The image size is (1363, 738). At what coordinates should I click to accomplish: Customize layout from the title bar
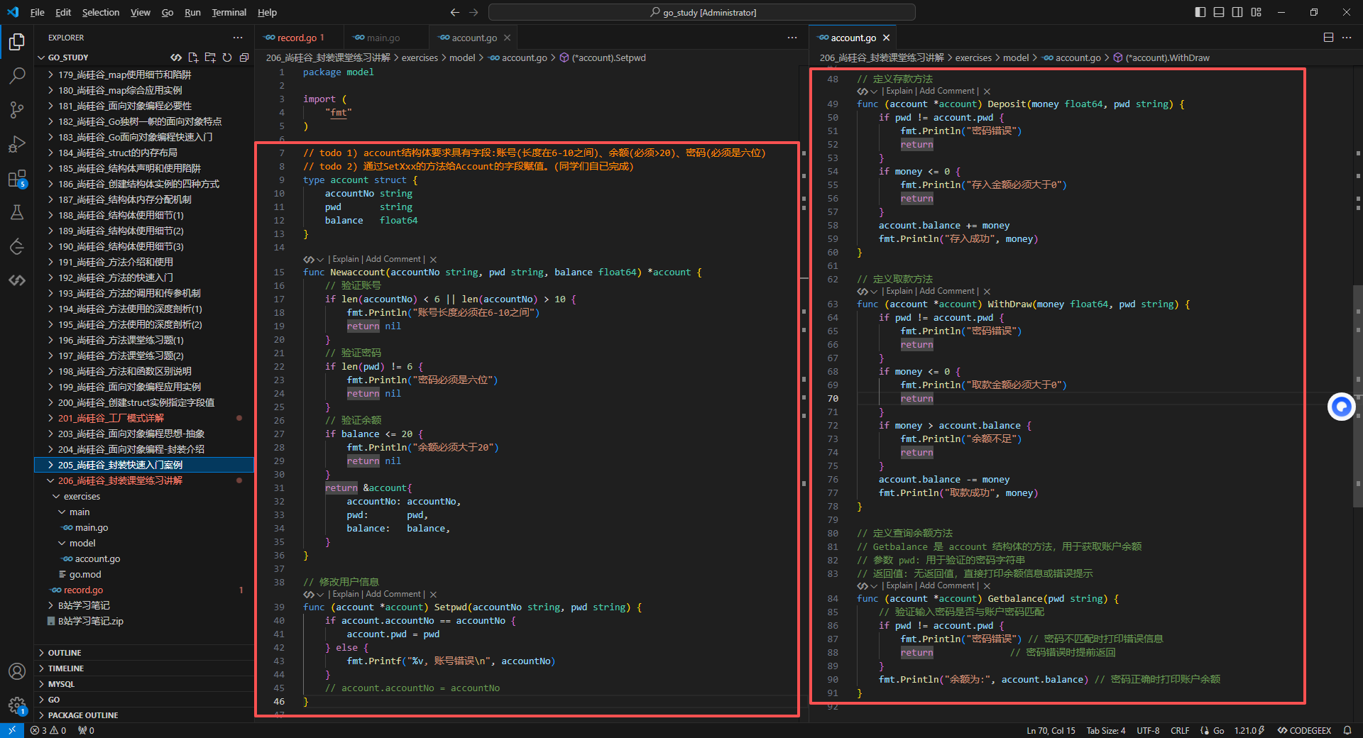1257,12
